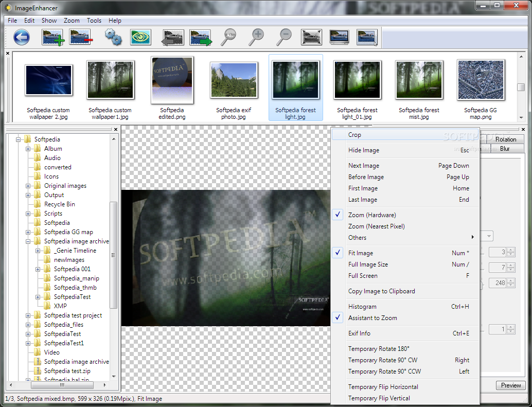Open the Edit menu
The height and width of the screenshot is (407, 532).
click(29, 21)
